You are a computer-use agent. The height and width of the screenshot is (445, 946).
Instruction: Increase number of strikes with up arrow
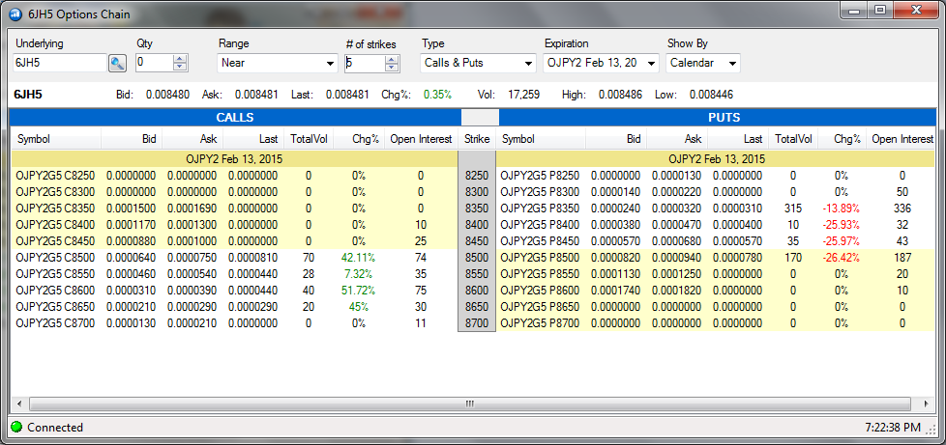coord(391,58)
